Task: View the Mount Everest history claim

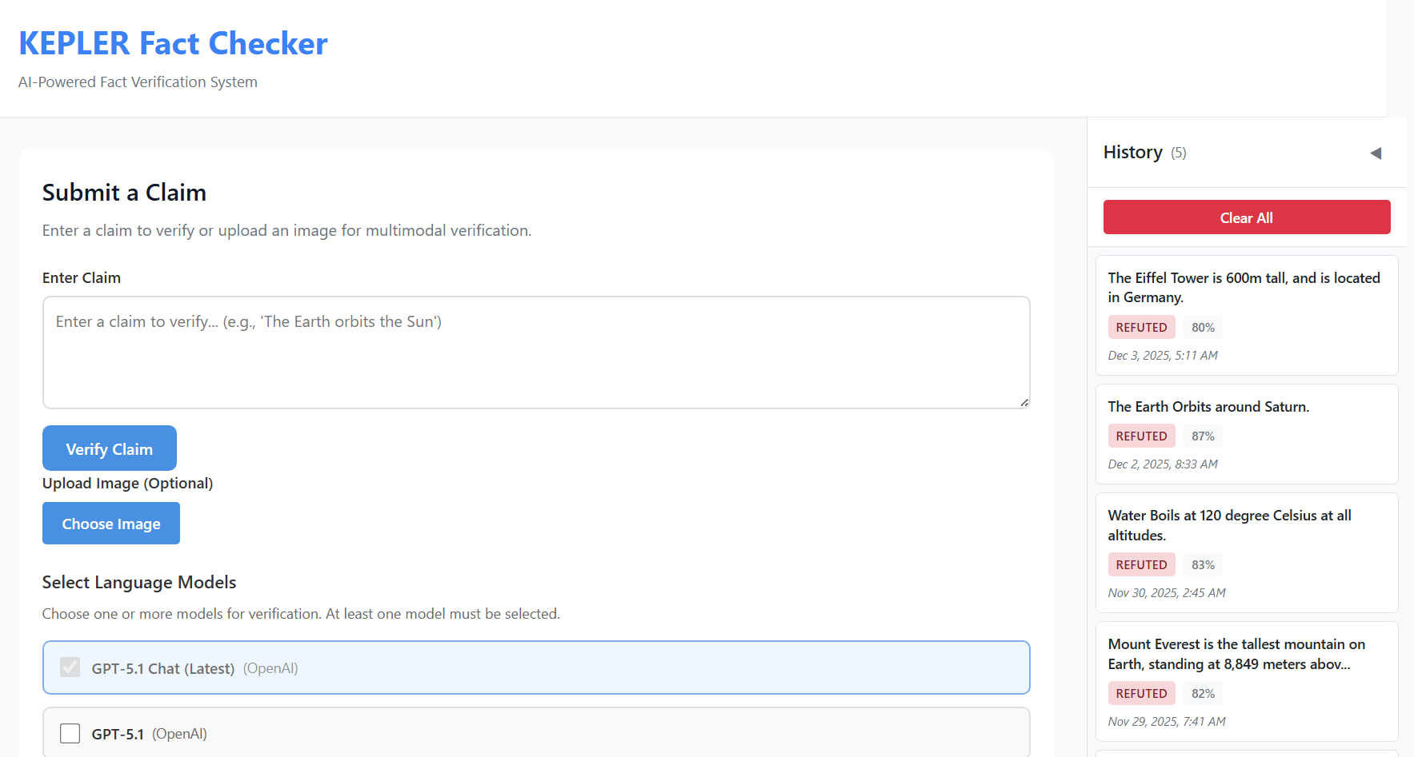Action: (x=1236, y=654)
